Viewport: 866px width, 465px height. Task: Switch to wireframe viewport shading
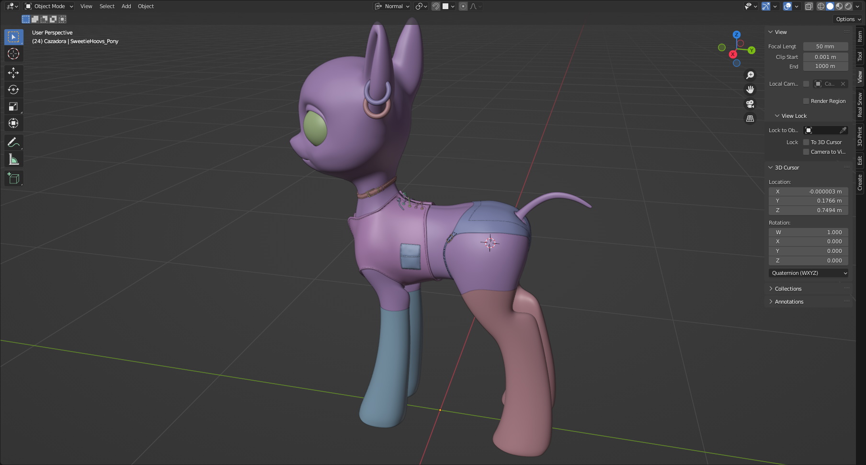pyautogui.click(x=821, y=6)
